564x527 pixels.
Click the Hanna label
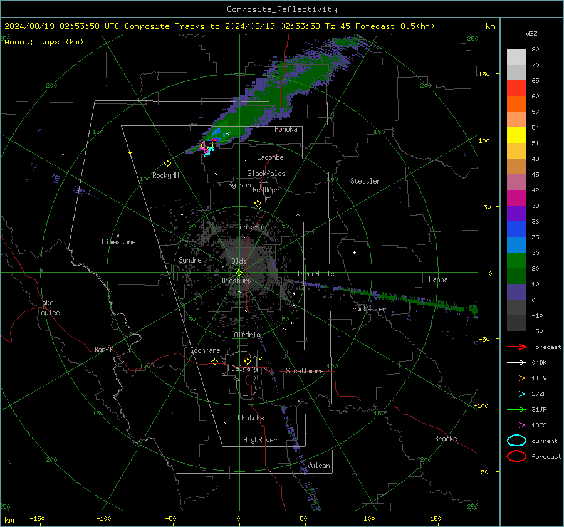[x=438, y=279]
